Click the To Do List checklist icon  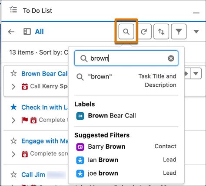(x=13, y=10)
